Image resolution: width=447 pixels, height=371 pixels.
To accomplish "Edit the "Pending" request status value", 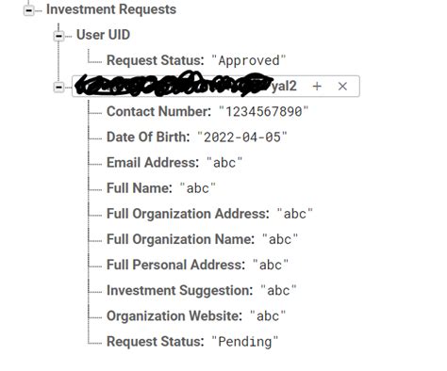I will click(x=245, y=342).
